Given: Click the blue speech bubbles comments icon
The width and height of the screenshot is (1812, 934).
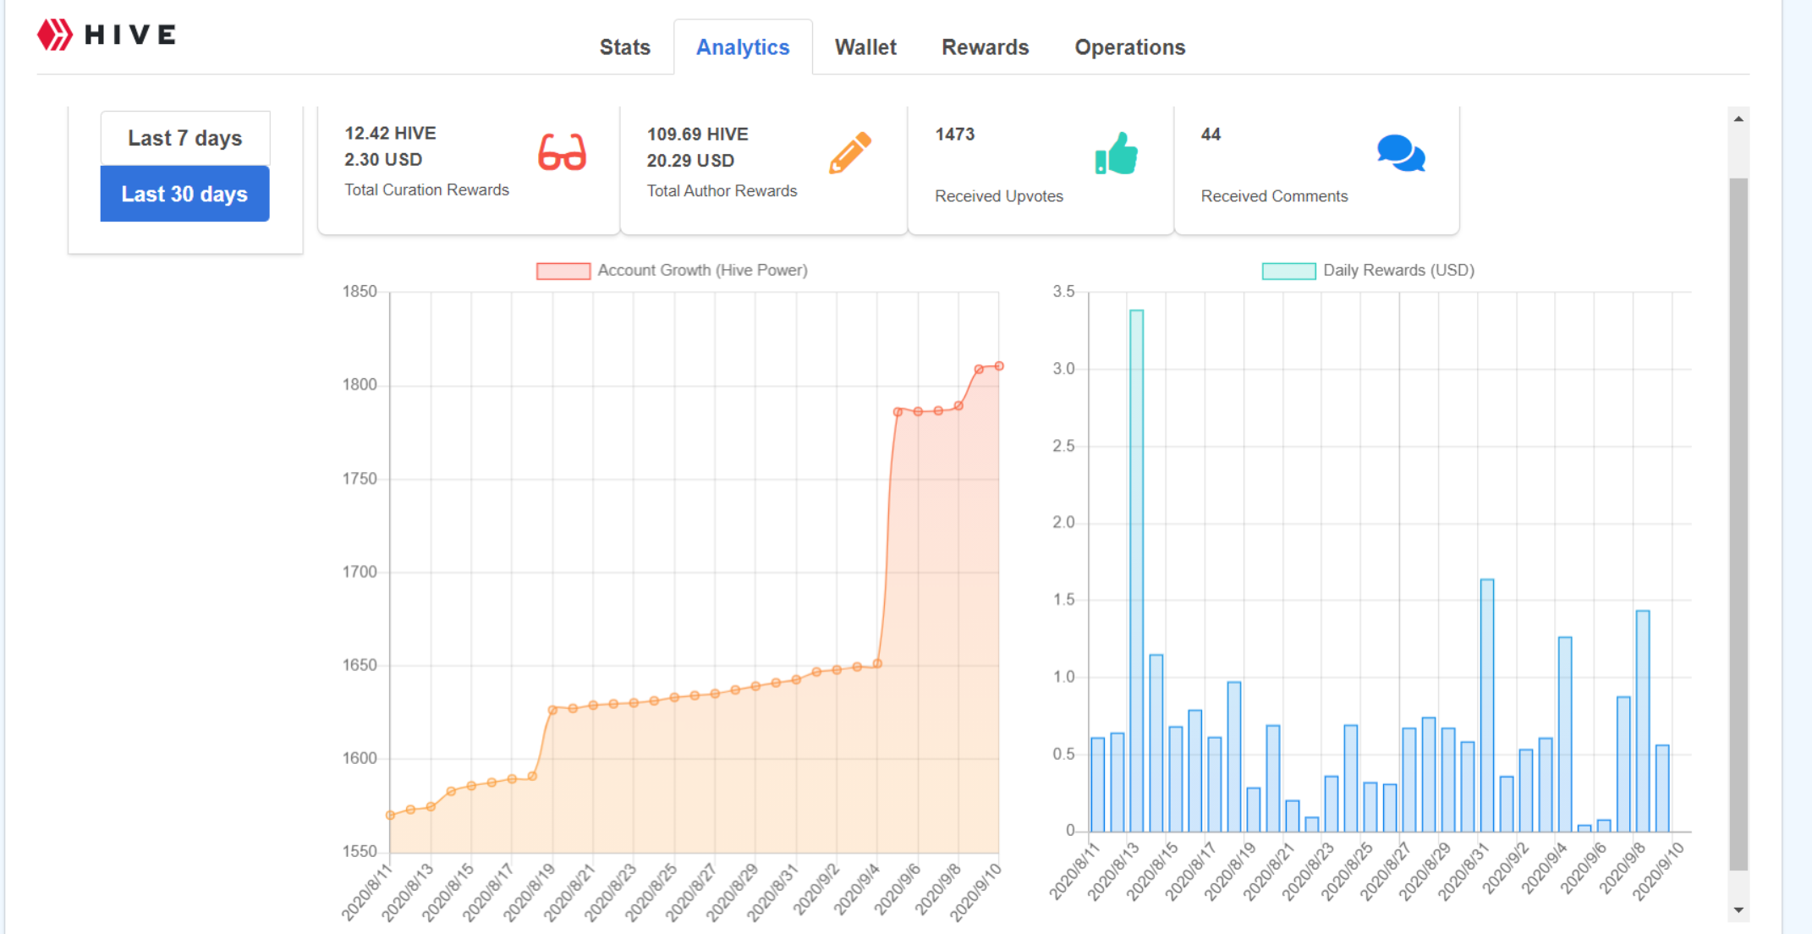Looking at the screenshot, I should pyautogui.click(x=1402, y=153).
